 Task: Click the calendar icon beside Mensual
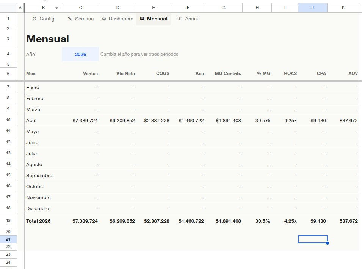click(142, 19)
